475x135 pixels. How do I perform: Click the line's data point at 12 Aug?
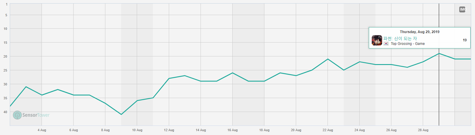tap(169, 78)
